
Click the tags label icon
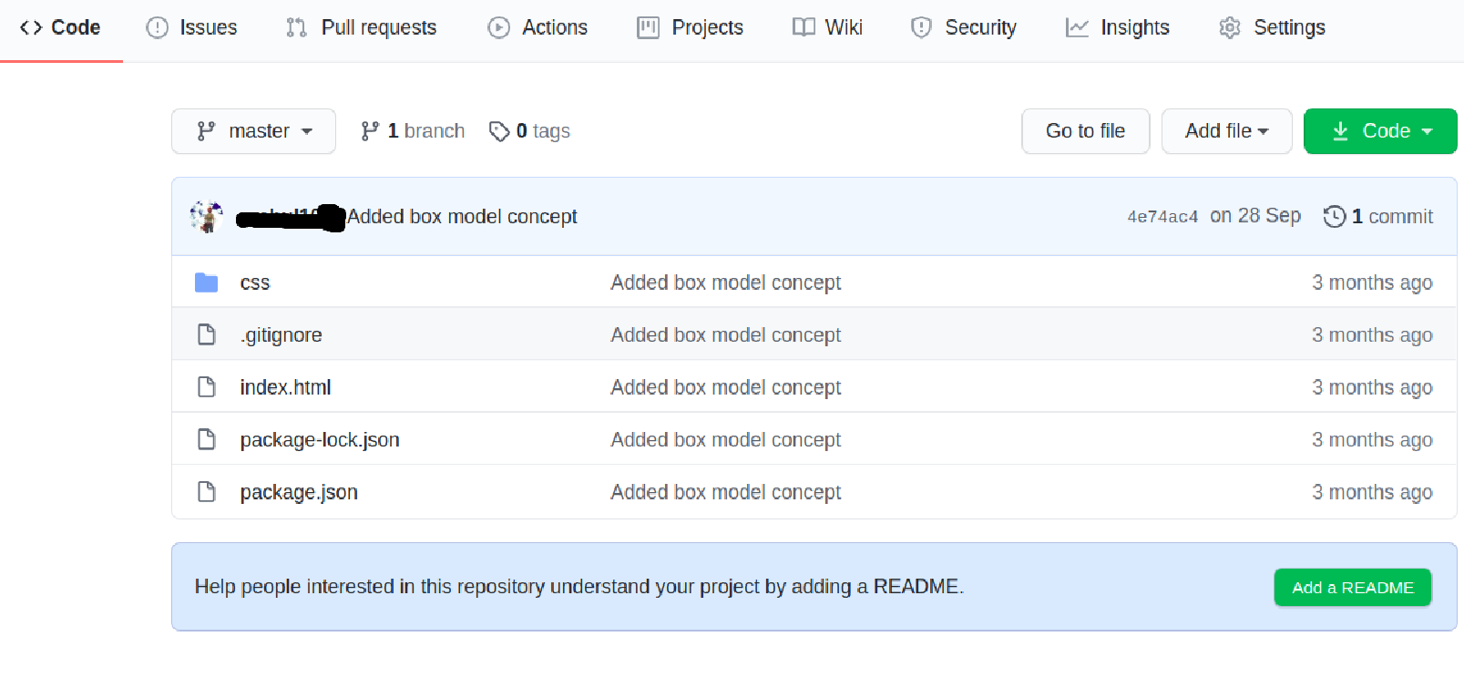pyautogui.click(x=498, y=131)
